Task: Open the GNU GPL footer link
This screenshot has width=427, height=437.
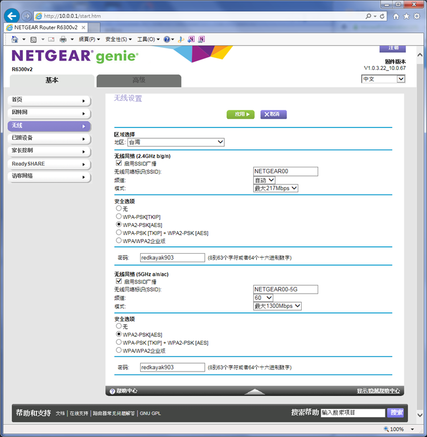Action: tap(150, 413)
